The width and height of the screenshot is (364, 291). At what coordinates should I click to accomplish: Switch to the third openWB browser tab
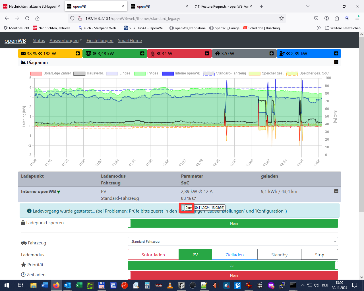[159, 6]
